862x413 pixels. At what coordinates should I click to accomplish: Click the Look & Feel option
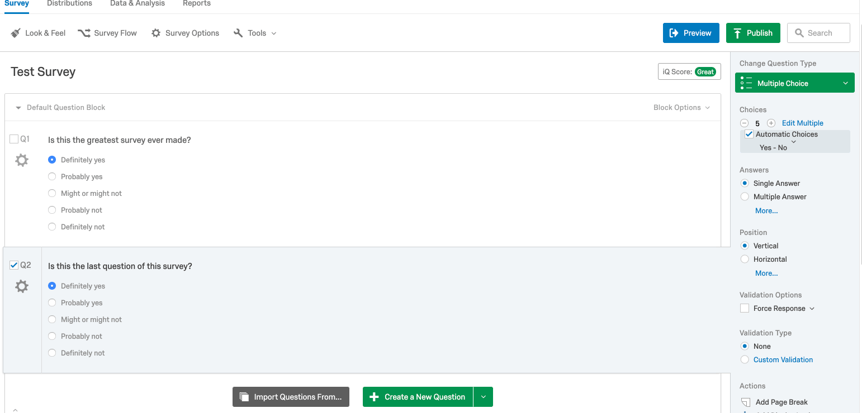click(x=38, y=33)
